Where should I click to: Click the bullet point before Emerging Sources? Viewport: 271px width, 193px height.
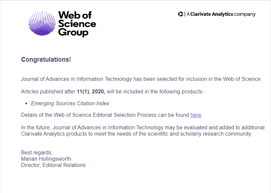point(26,104)
